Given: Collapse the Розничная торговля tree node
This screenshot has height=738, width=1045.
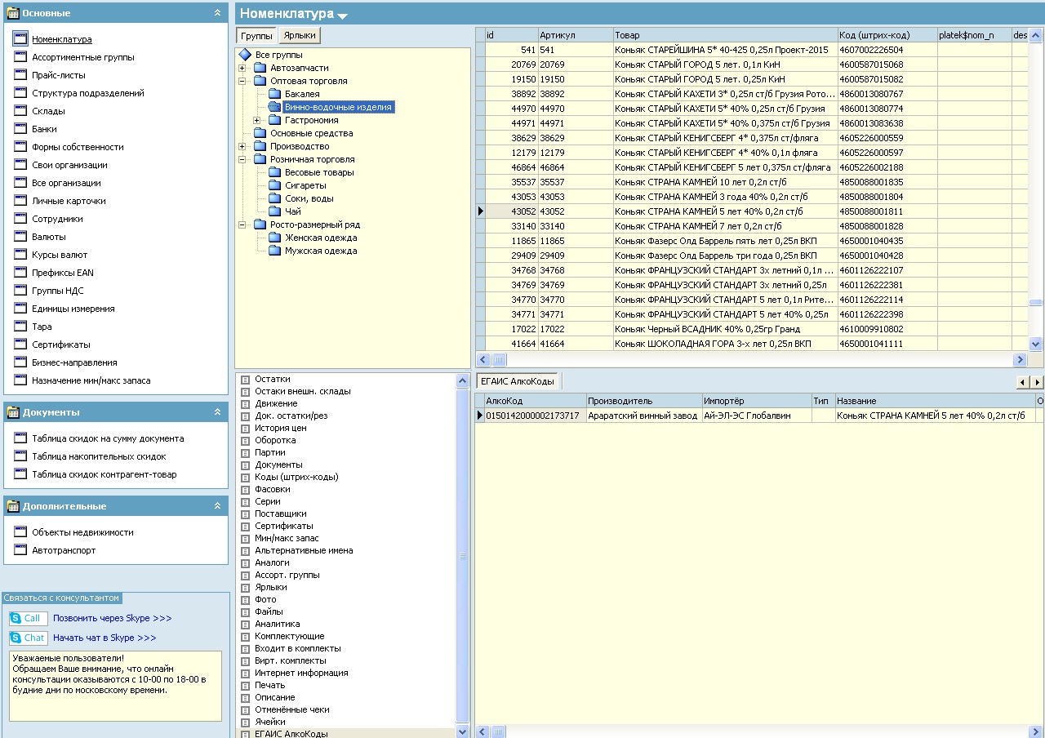Looking at the screenshot, I should 242,159.
